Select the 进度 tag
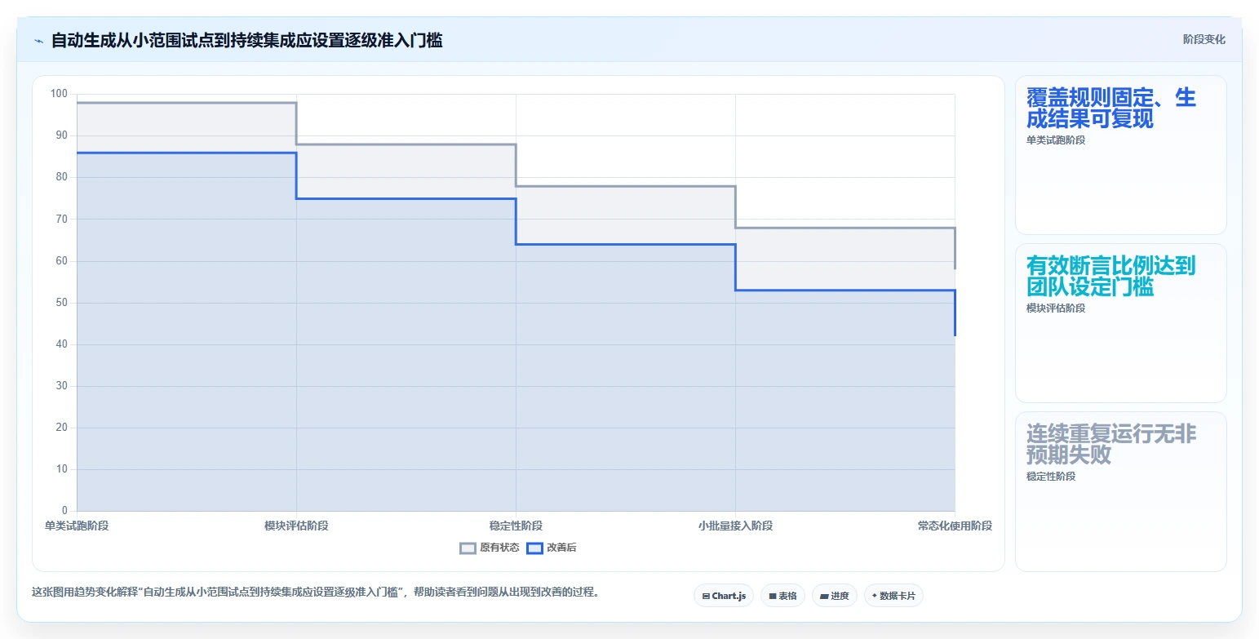Image resolution: width=1259 pixels, height=639 pixels. 835,596
